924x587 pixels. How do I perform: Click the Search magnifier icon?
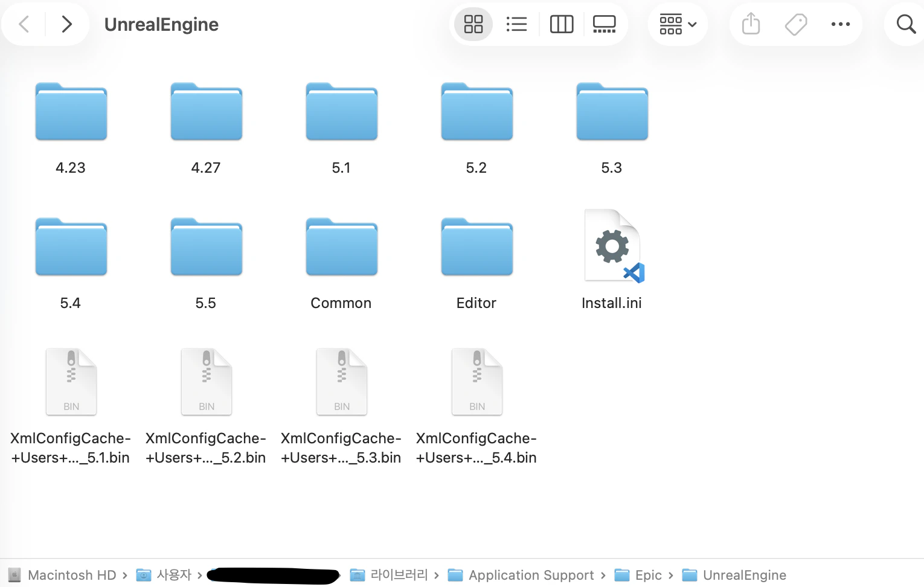point(906,24)
